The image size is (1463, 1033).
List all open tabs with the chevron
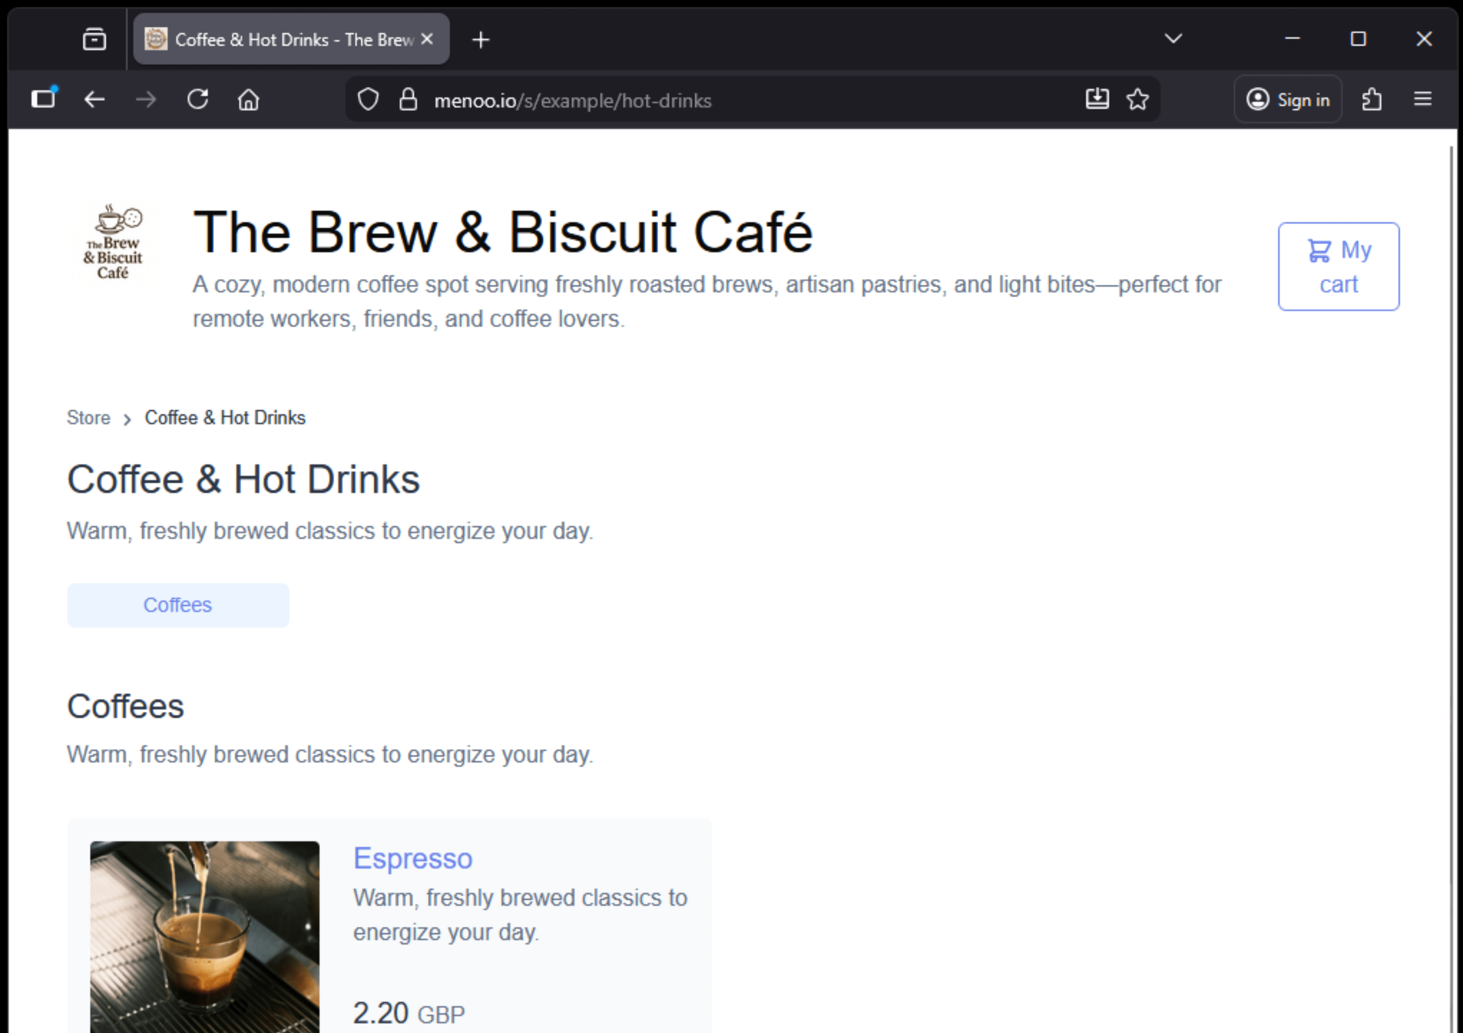point(1172,39)
